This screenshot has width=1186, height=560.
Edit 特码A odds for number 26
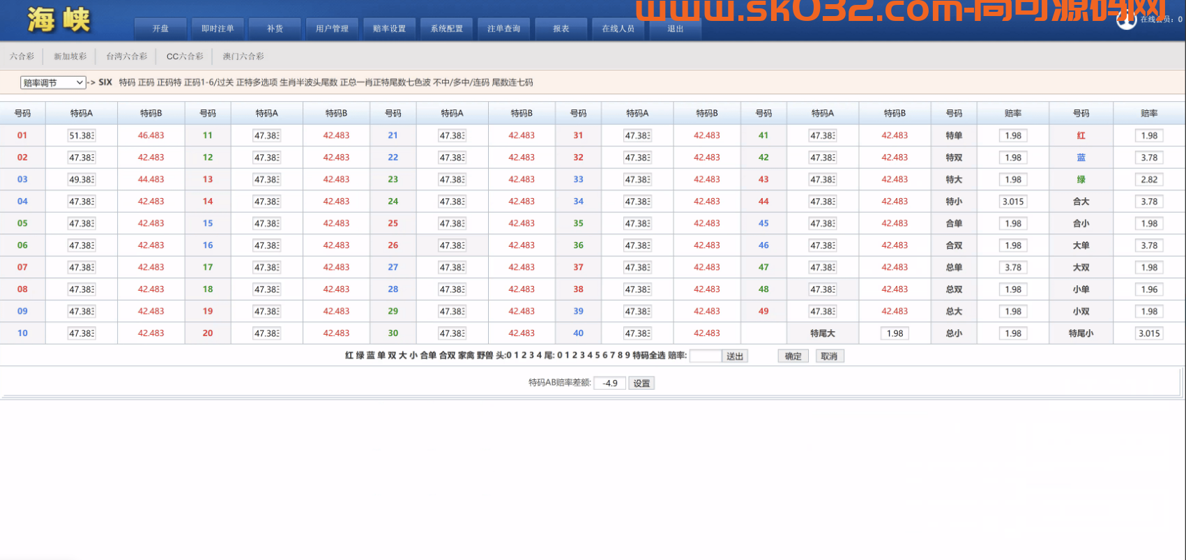point(452,245)
